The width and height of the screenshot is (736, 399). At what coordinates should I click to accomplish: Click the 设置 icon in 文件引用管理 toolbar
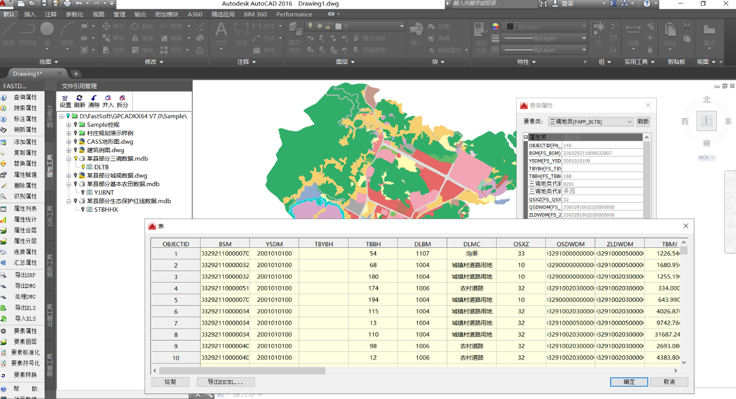(x=65, y=98)
